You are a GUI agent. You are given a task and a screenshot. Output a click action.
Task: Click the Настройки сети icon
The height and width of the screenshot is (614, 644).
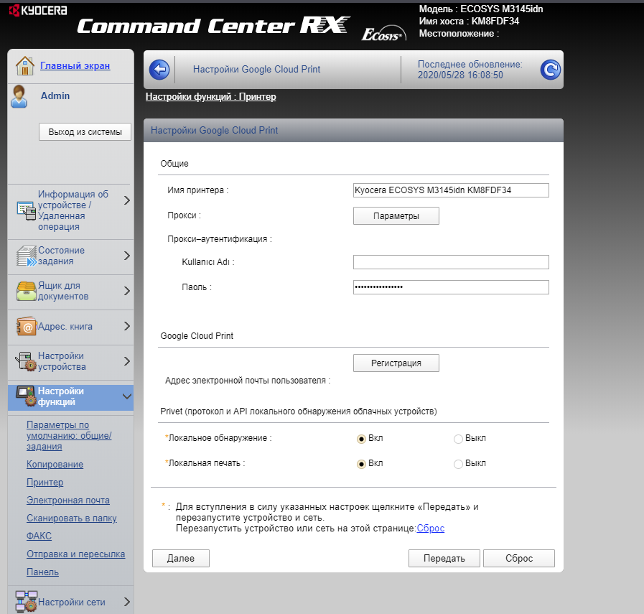(26, 602)
